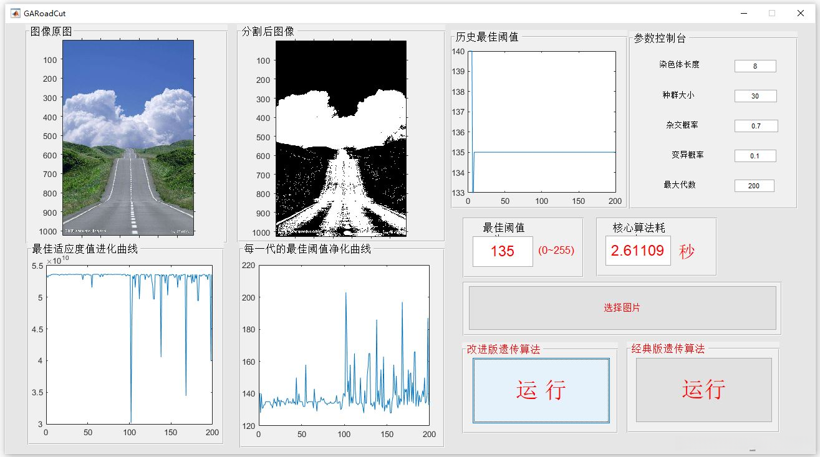Click the 经典版遗传算法 panel title
The image size is (820, 457).
point(668,349)
